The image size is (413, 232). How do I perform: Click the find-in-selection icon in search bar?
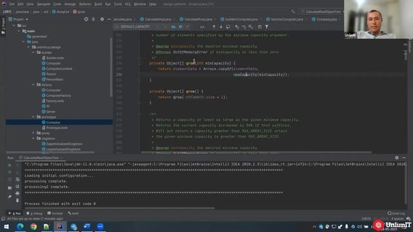(x=228, y=26)
